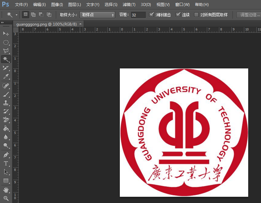Open the 视图(V) menu
This screenshot has height=203, width=261.
[x=163, y=5]
